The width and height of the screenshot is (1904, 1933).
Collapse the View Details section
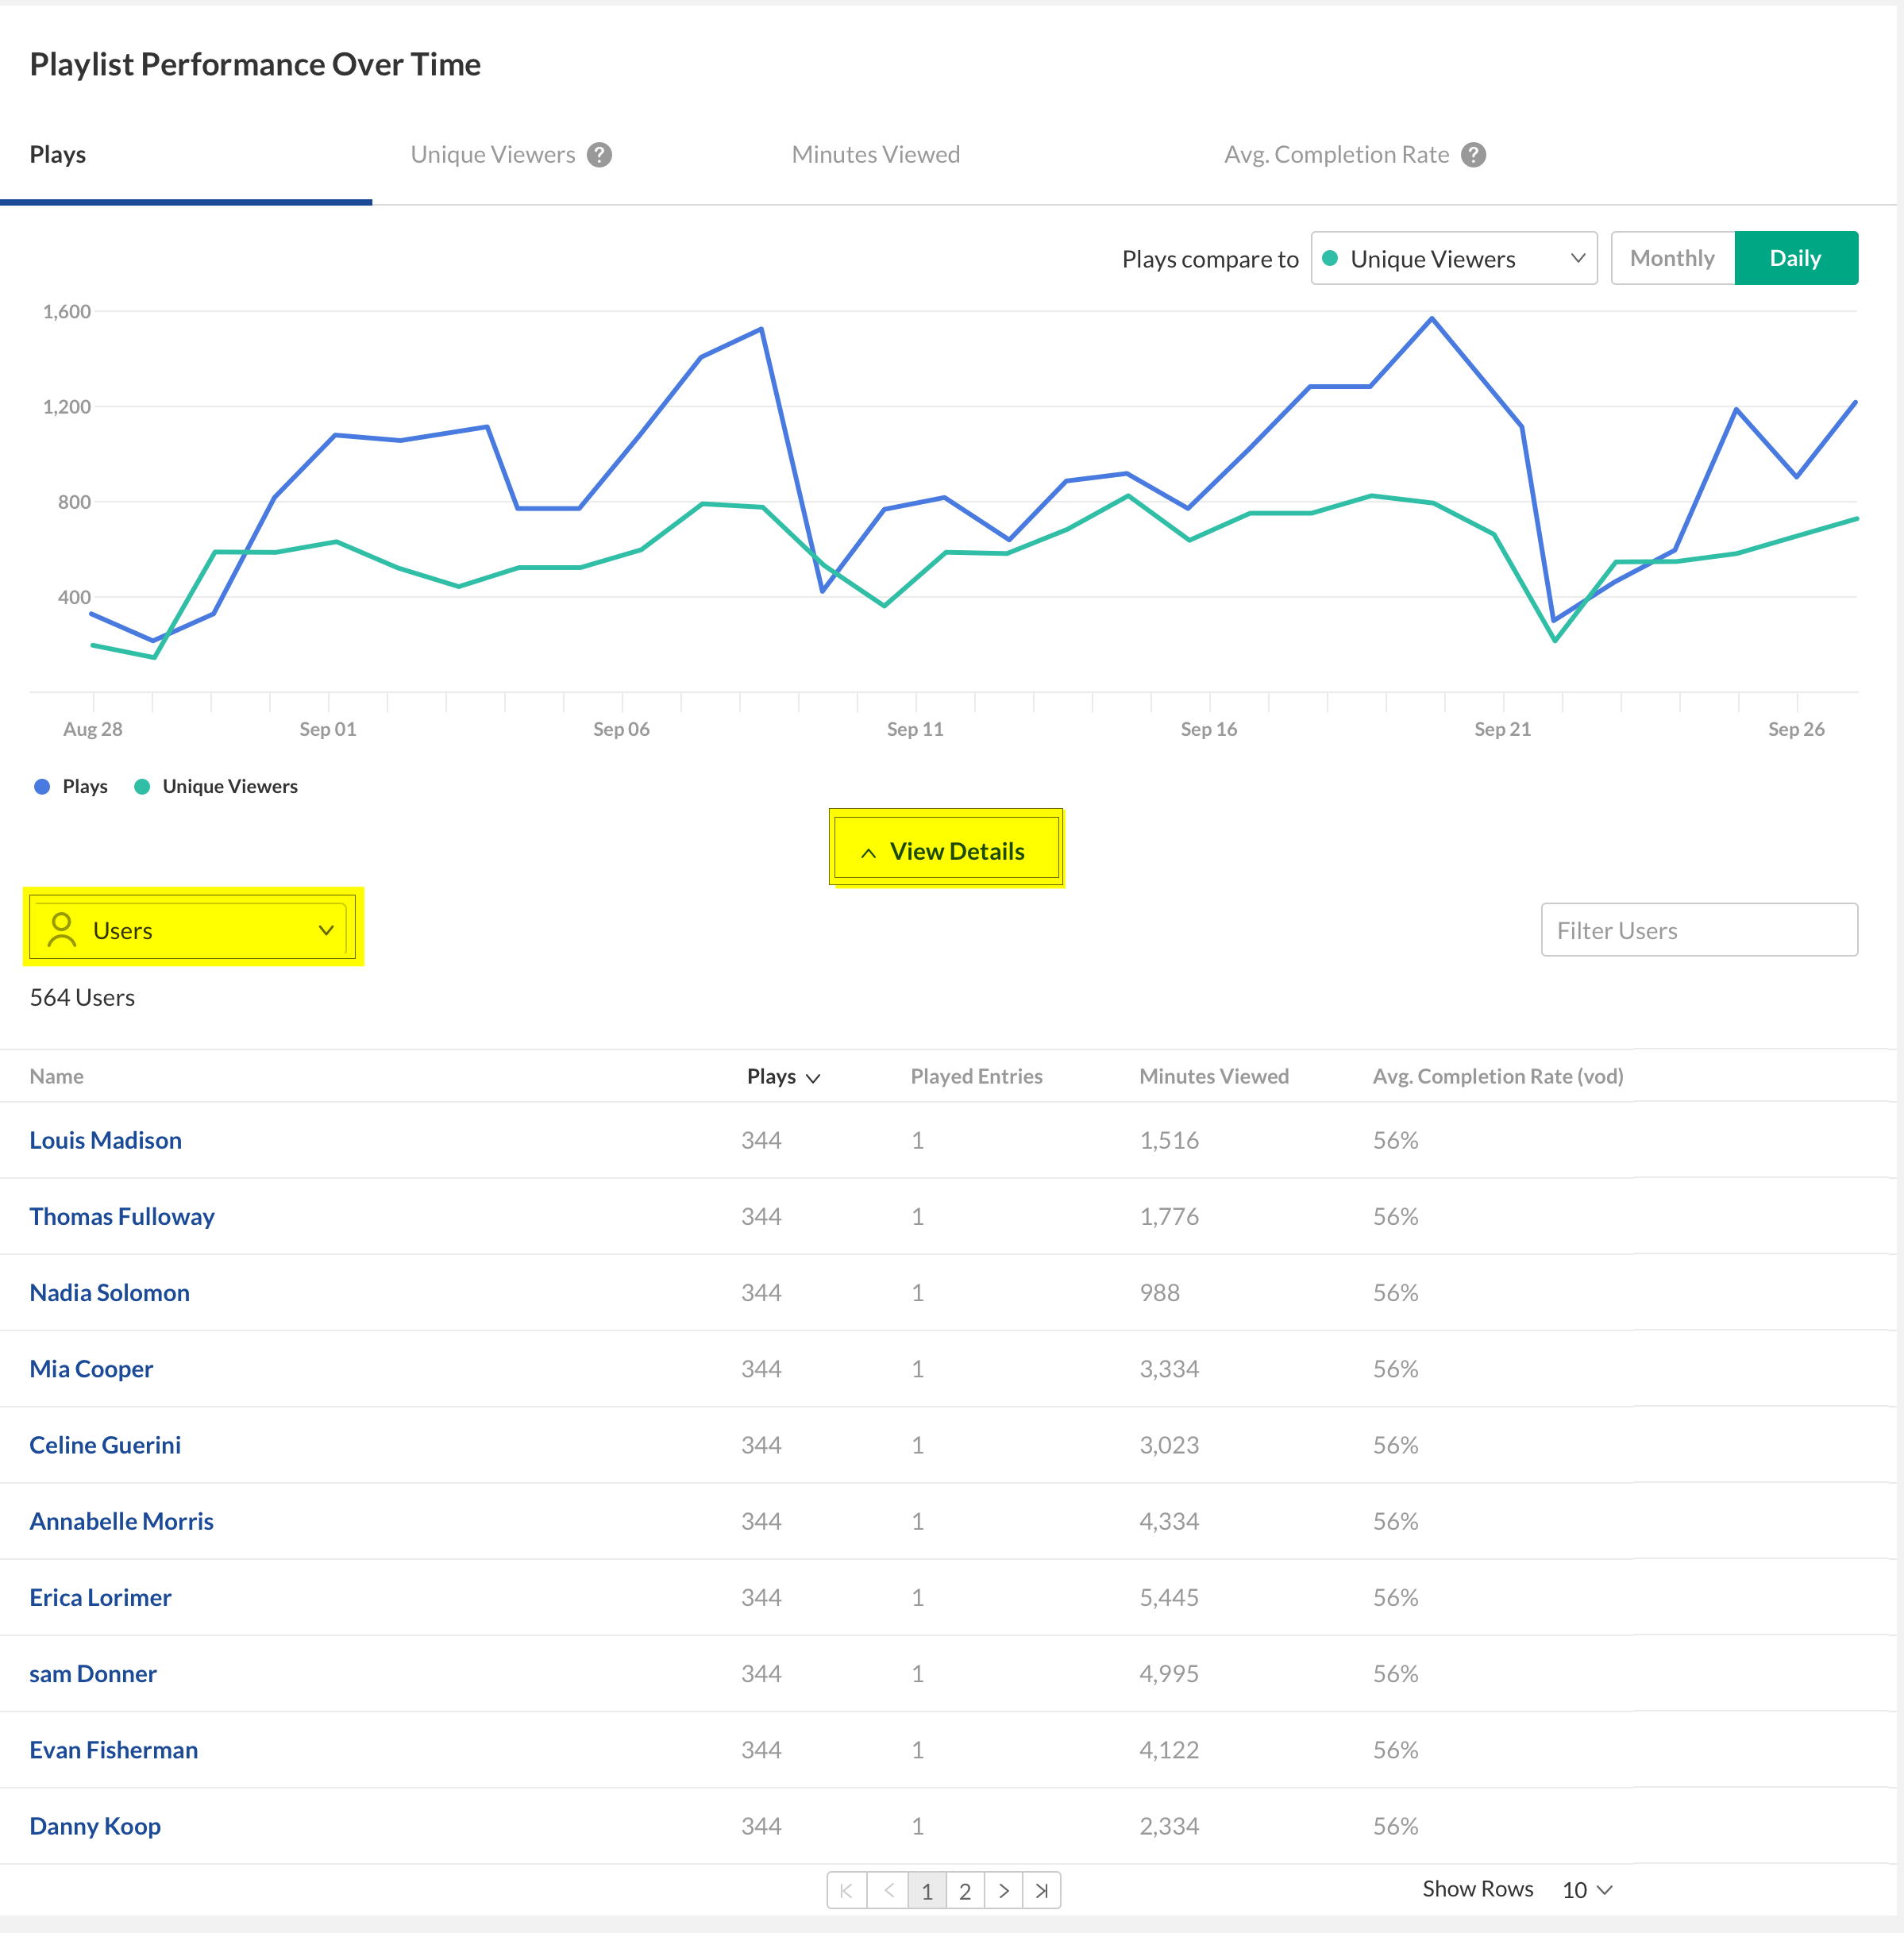(x=945, y=851)
